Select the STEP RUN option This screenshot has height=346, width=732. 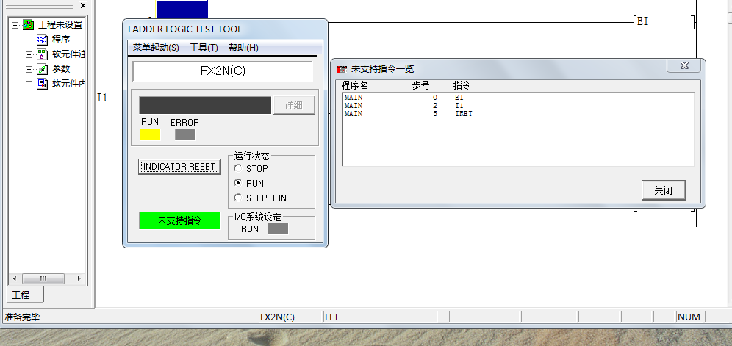pos(237,198)
